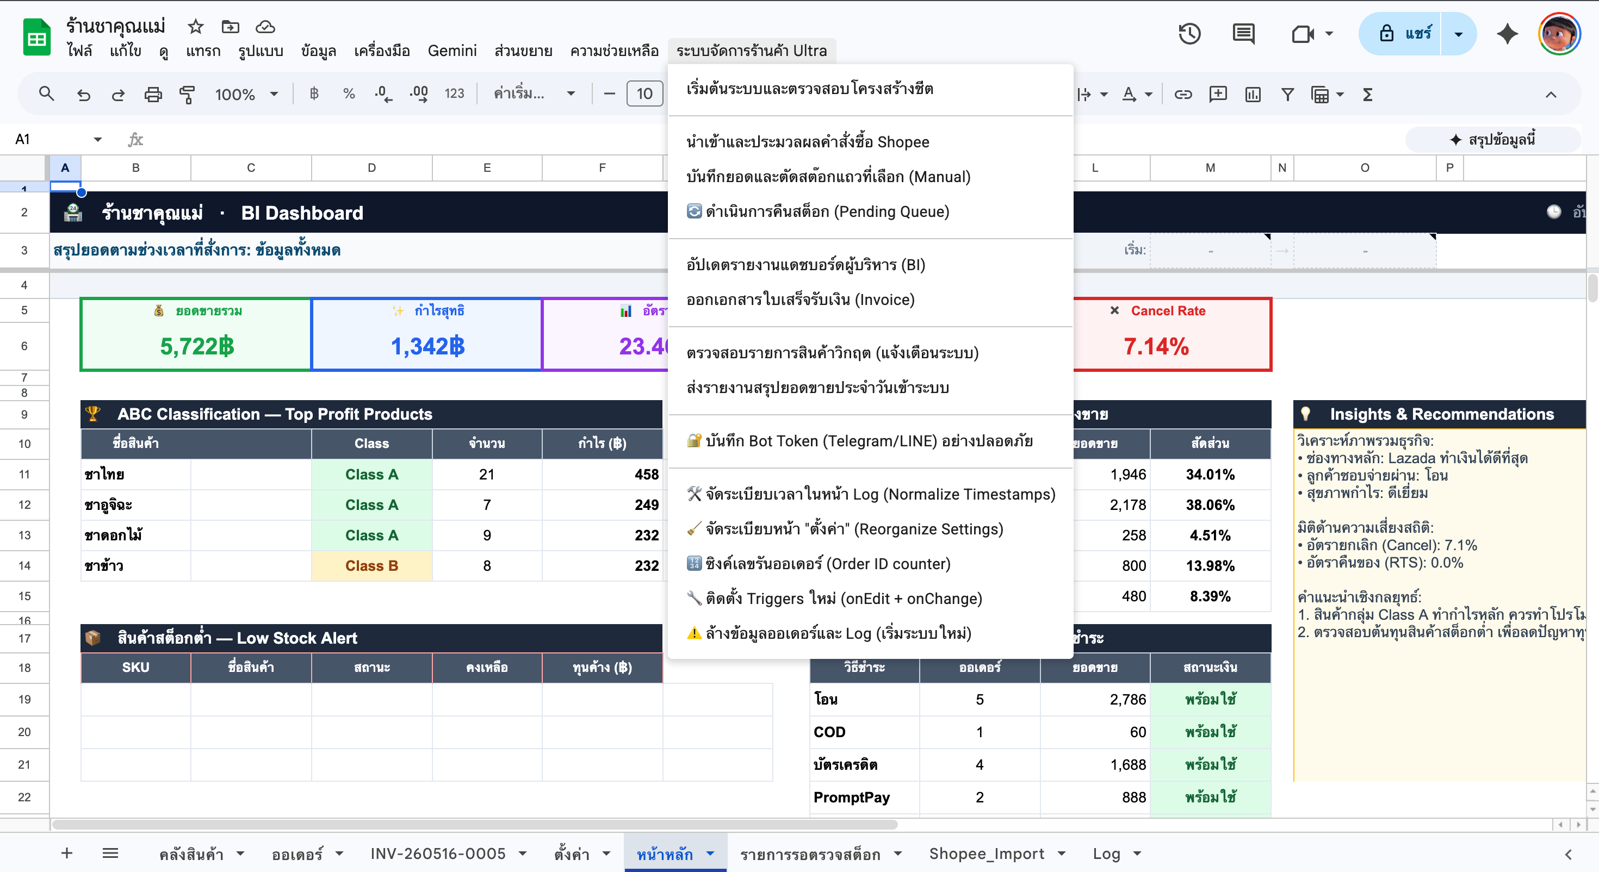1599x872 pixels.
Task: Open the ไฟล์ menu
Action: tap(79, 51)
